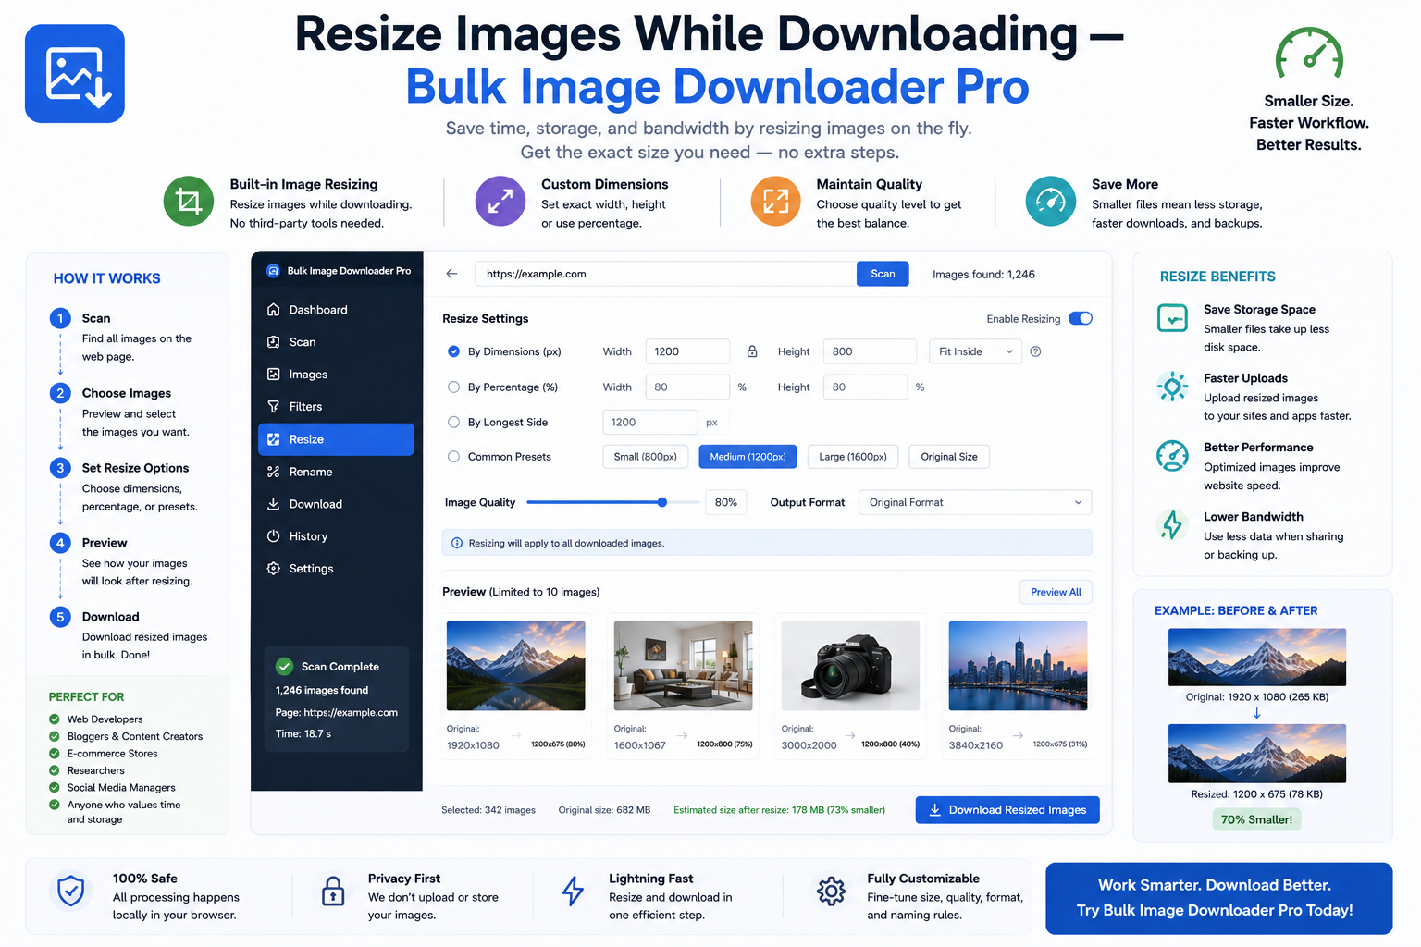This screenshot has height=947, width=1421.
Task: Click the Selected: 342 images text
Action: (488, 810)
